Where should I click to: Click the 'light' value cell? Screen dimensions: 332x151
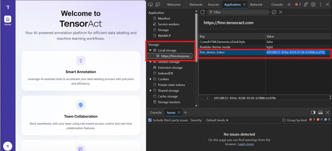[298, 47]
